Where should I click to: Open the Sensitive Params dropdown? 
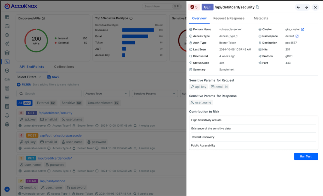(x=155, y=93)
